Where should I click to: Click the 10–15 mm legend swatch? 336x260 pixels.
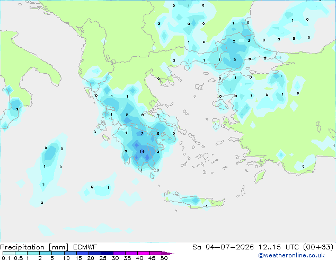(x=70, y=253)
